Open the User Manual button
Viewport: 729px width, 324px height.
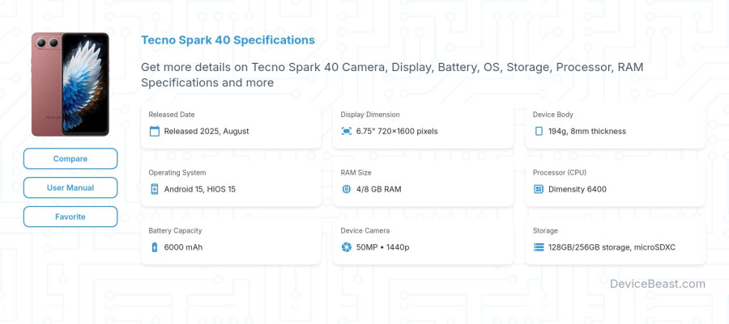coord(70,187)
